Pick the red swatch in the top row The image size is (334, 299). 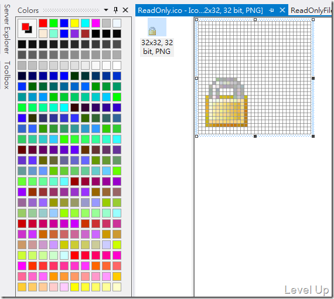tap(43, 23)
